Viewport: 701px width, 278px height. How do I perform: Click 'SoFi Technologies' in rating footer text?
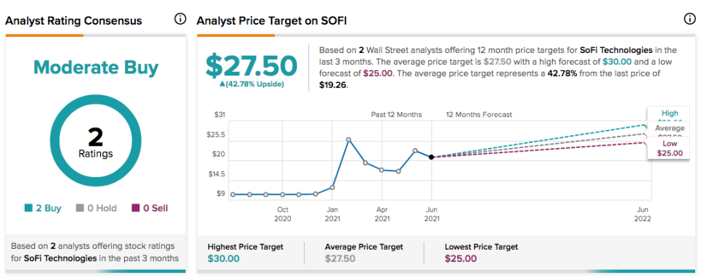click(x=60, y=258)
